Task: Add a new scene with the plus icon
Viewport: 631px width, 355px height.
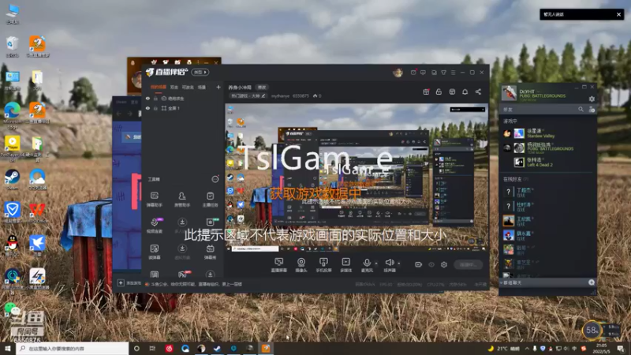Action: coord(218,87)
